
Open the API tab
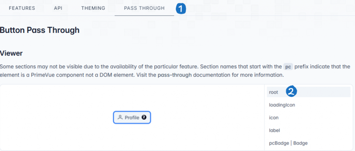58,8
